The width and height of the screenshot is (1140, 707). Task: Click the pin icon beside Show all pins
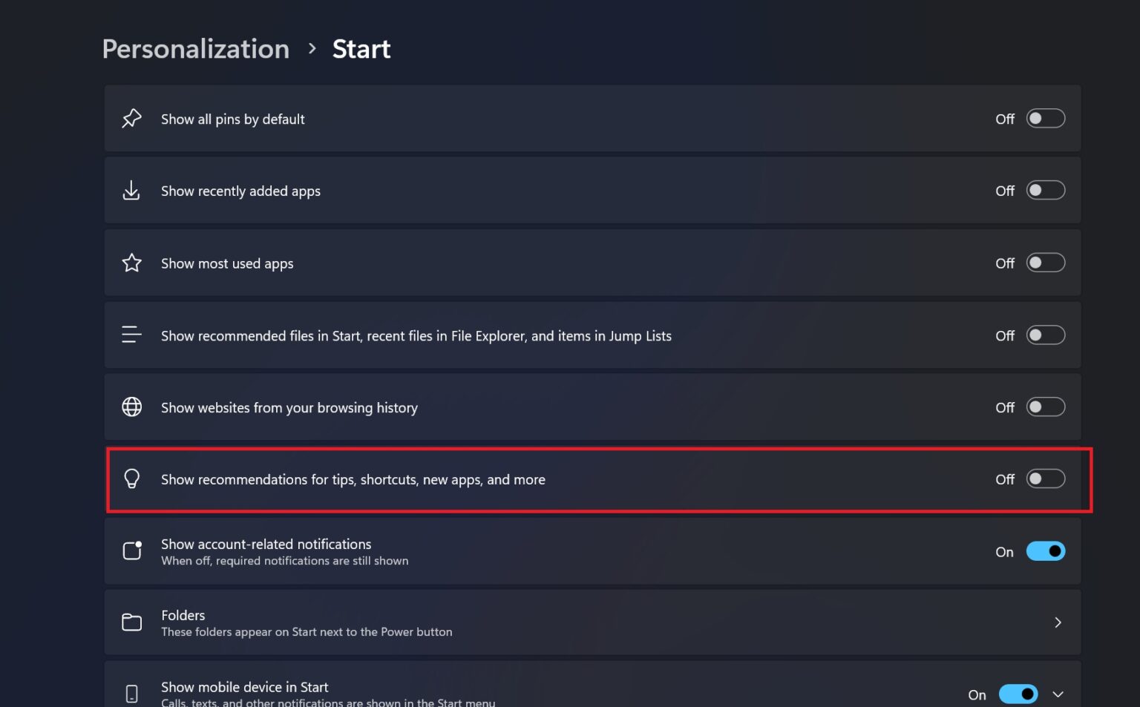pos(131,118)
